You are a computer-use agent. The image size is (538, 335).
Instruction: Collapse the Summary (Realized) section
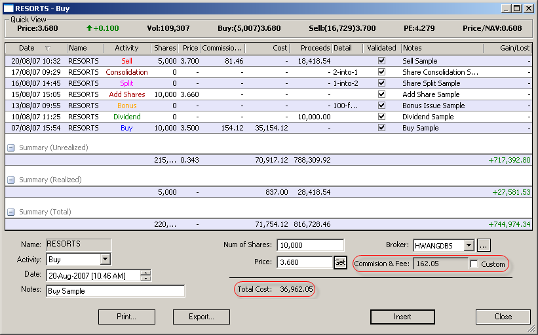tap(11, 180)
